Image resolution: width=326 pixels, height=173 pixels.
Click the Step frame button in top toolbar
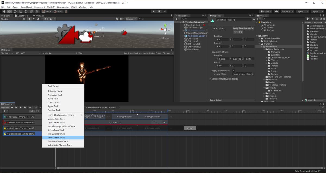tap(165, 11)
